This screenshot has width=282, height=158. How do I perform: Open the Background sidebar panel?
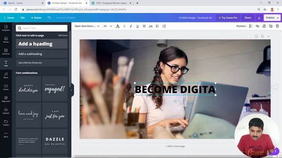click(6, 99)
